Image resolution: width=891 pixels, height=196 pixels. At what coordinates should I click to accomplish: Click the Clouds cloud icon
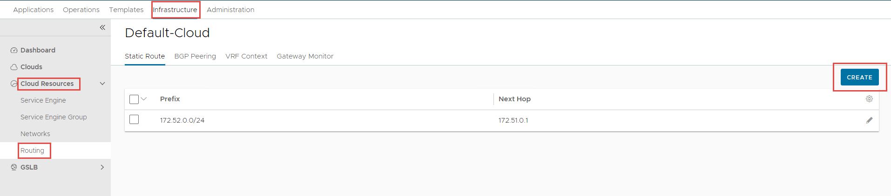click(14, 67)
